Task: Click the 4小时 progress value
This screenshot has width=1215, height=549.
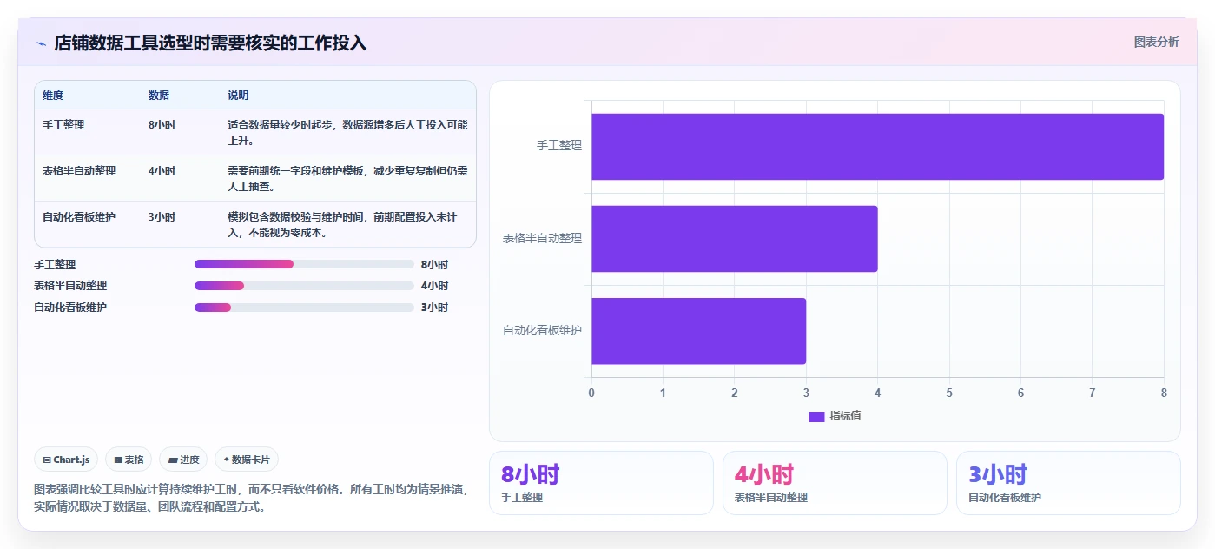Action: click(x=434, y=286)
